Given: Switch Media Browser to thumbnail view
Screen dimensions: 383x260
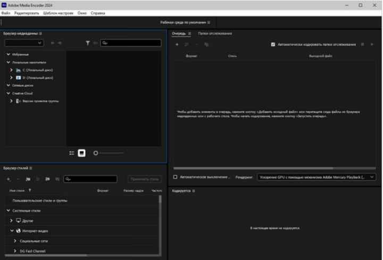Looking at the screenshot, I should pyautogui.click(x=82, y=153).
